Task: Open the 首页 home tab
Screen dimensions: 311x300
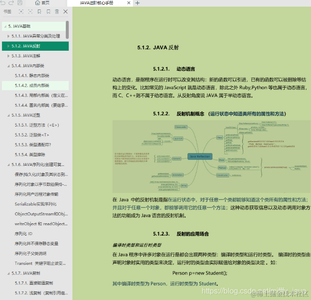Action: (42, 3)
